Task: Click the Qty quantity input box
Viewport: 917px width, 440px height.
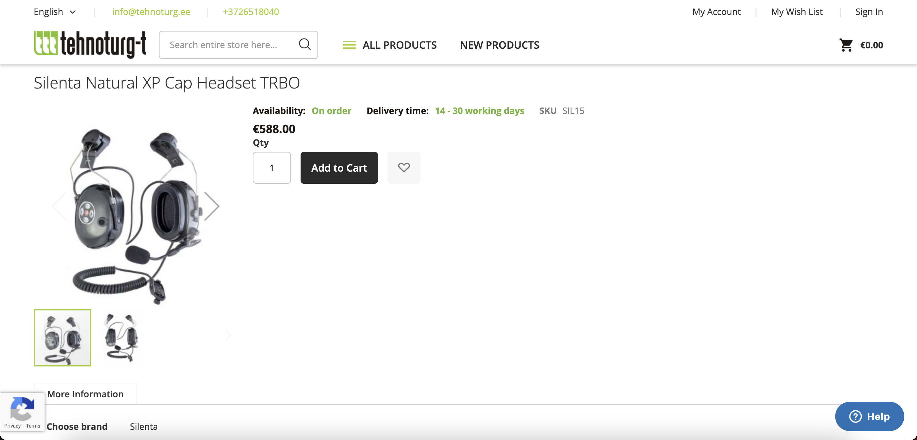Action: [272, 168]
